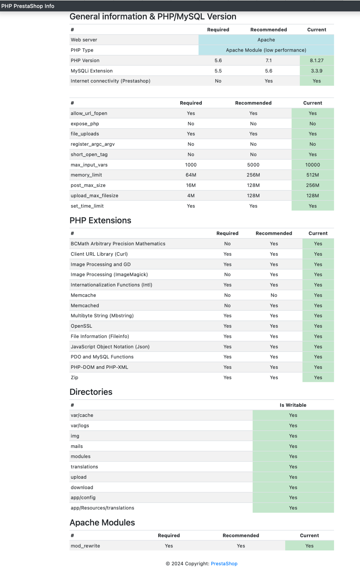Select the current PHP Version value 8.1.27
The width and height of the screenshot is (360, 573).
point(317,60)
